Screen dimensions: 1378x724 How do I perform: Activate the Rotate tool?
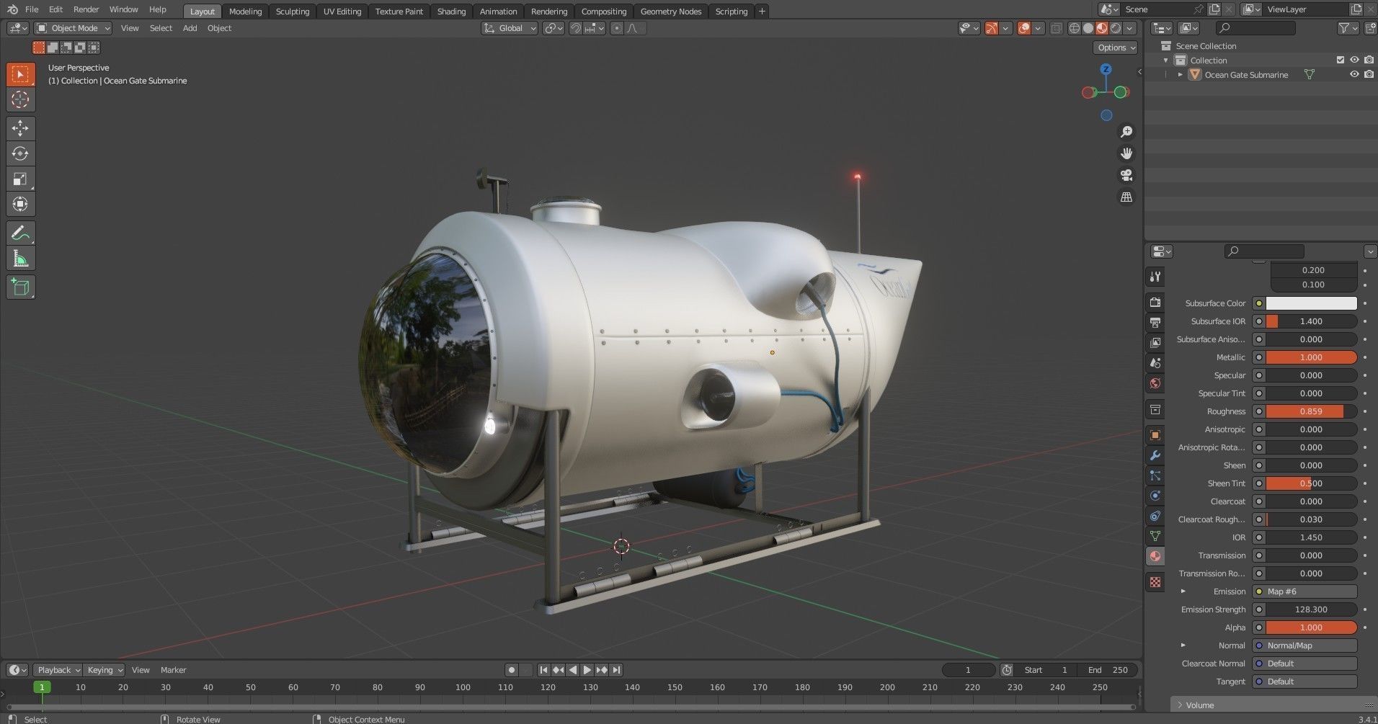(x=20, y=153)
